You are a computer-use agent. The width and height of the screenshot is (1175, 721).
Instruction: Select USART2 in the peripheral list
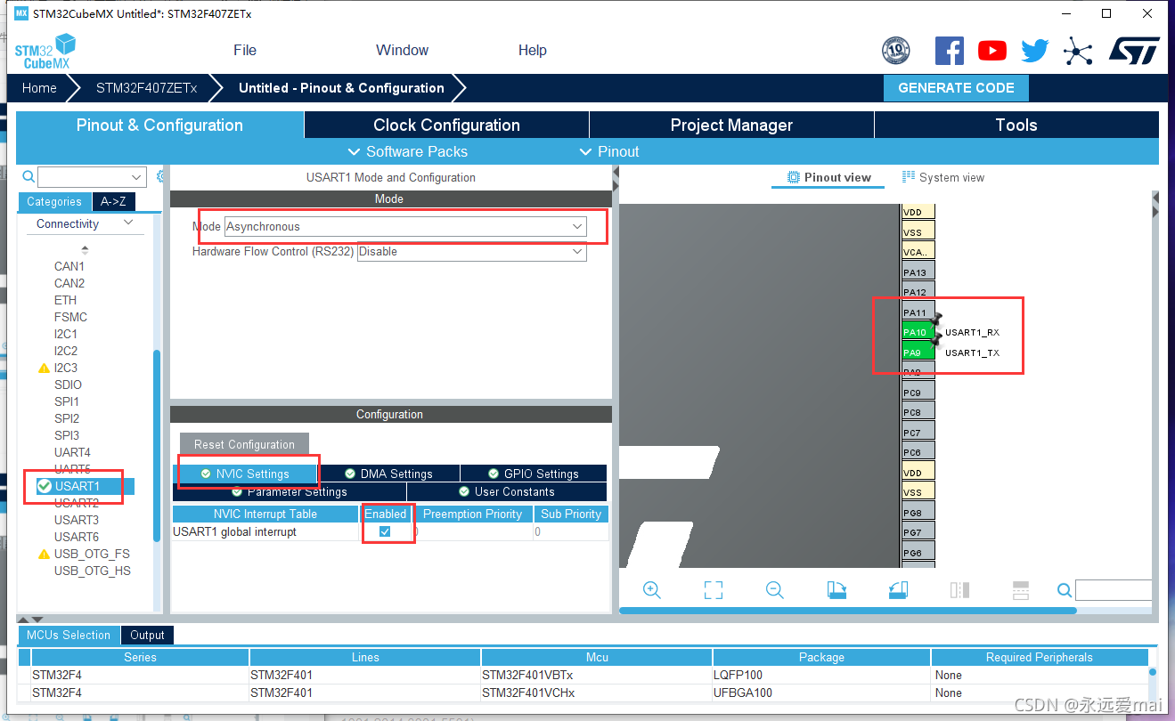[77, 503]
